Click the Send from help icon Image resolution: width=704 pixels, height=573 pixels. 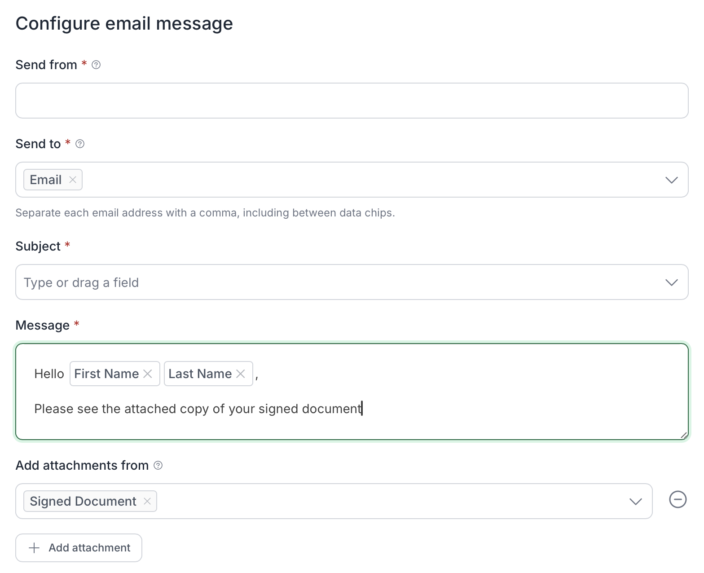[96, 65]
